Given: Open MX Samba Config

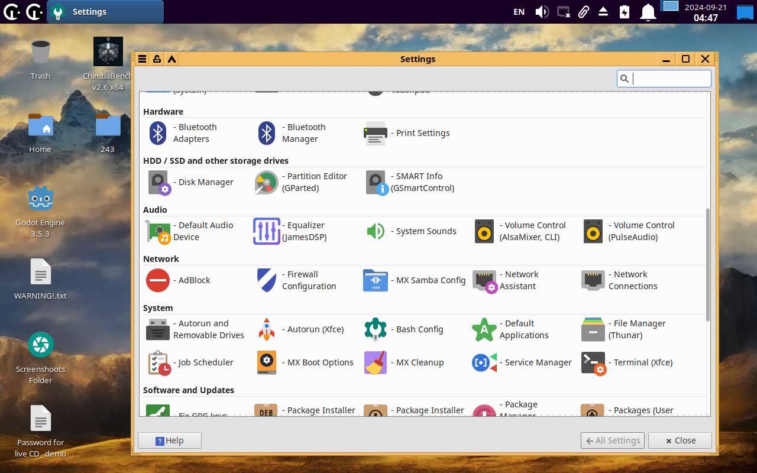Looking at the screenshot, I should [x=376, y=280].
